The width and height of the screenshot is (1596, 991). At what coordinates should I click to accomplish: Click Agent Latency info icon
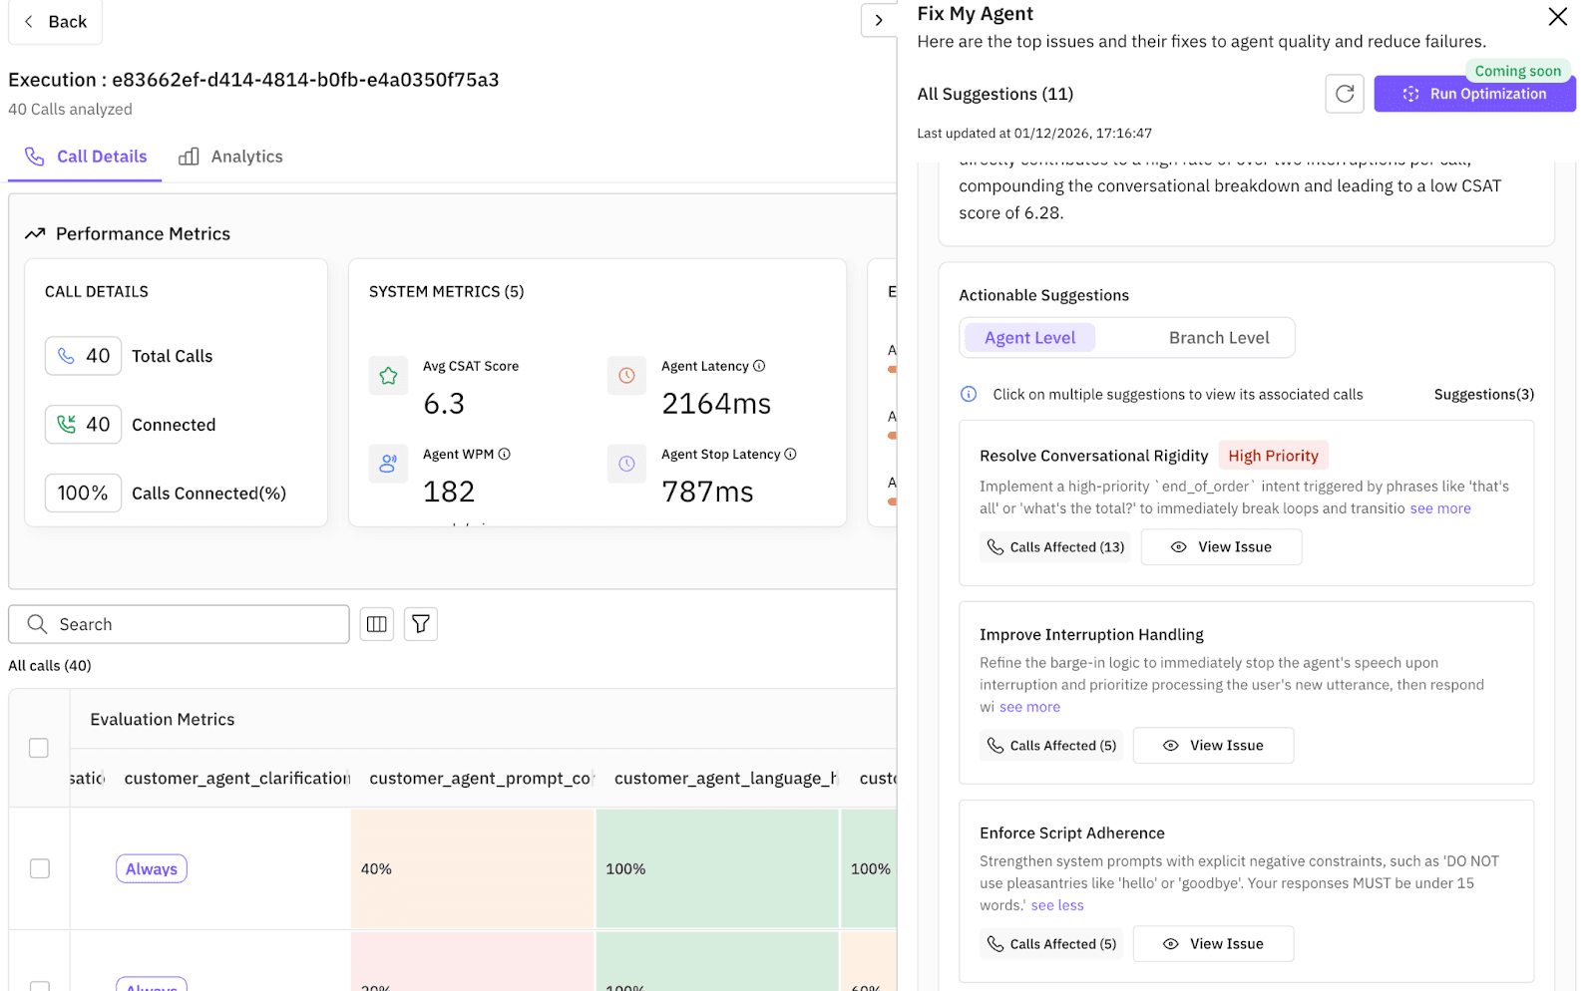coord(759,366)
